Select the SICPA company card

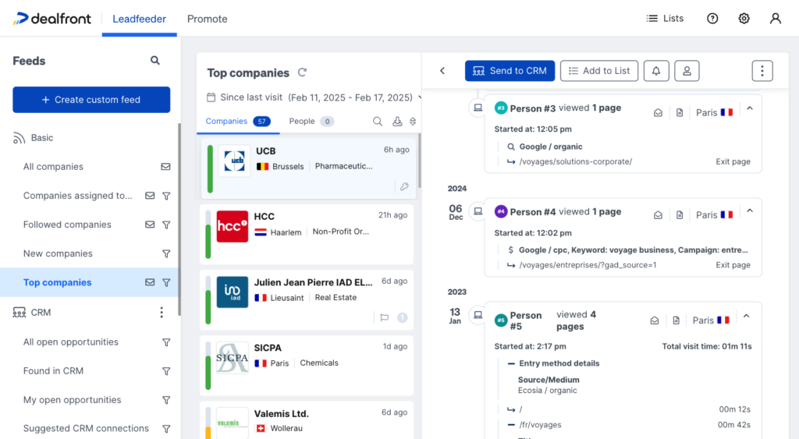pos(307,366)
